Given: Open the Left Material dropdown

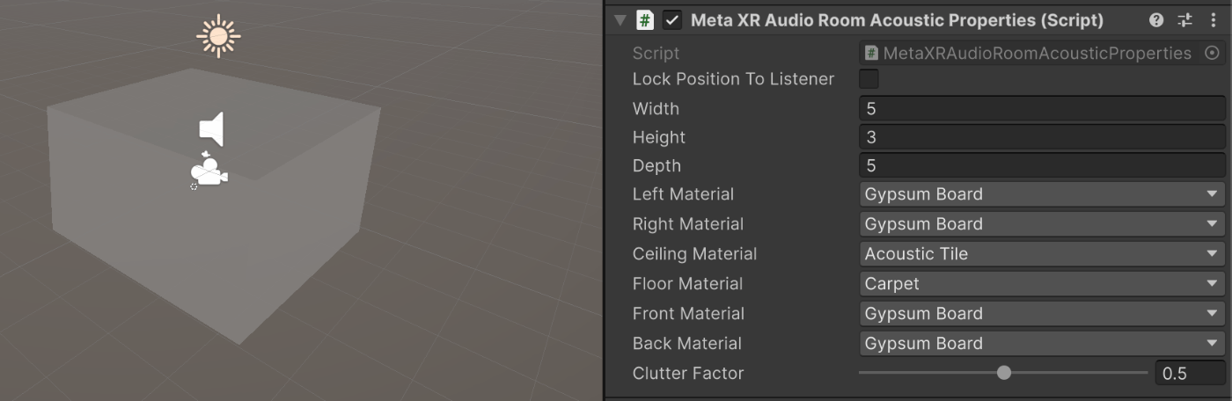Looking at the screenshot, I should tap(1042, 194).
